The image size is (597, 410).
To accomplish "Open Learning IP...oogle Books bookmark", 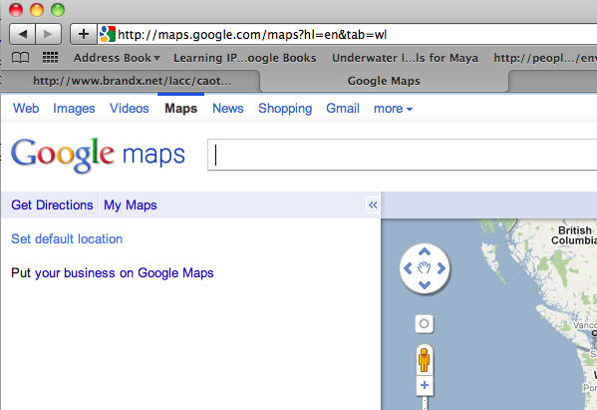I will point(245,58).
